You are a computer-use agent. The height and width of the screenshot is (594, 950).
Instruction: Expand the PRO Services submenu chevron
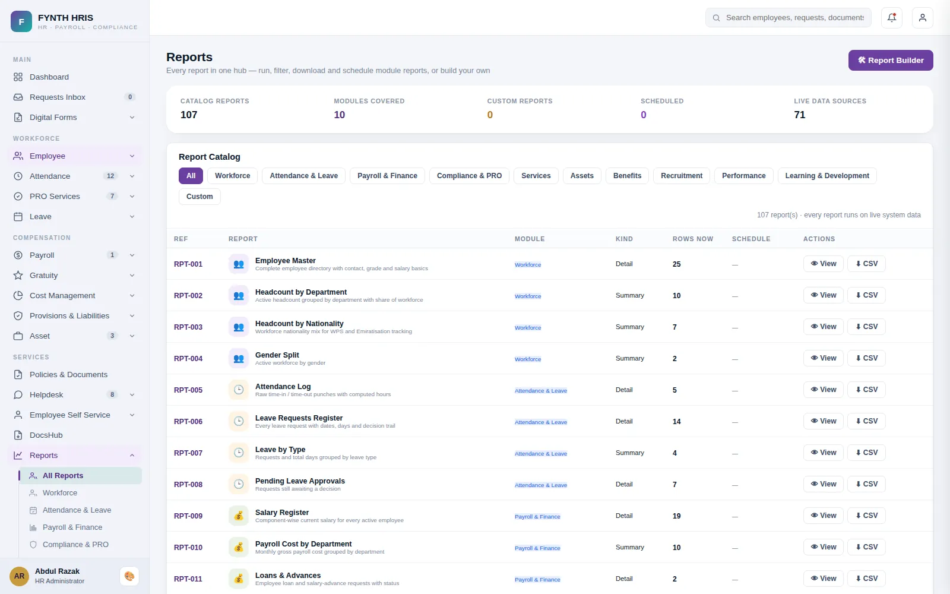(x=132, y=197)
